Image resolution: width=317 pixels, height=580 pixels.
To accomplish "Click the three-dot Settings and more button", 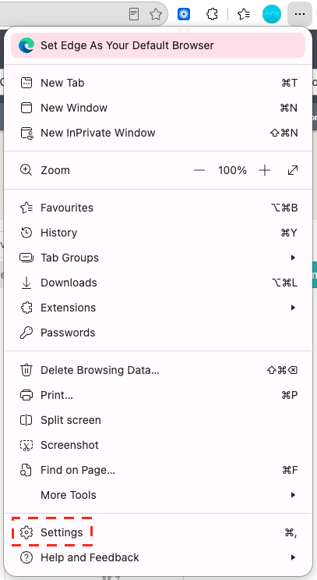I will coord(300,14).
